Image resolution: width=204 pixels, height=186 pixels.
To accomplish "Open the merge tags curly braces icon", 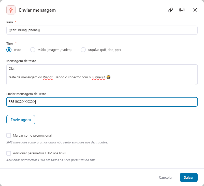I will (x=182, y=10).
